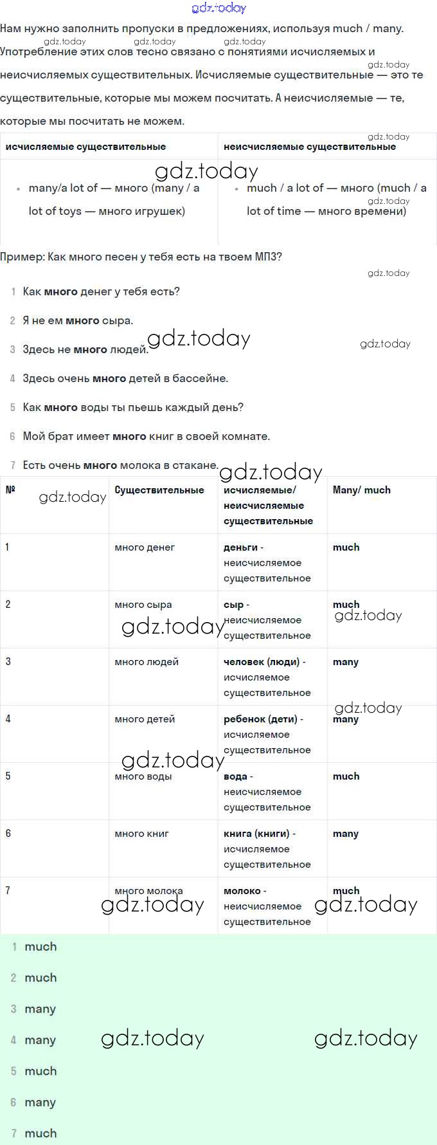Click the example sentence about песен на МП3

(x=141, y=257)
